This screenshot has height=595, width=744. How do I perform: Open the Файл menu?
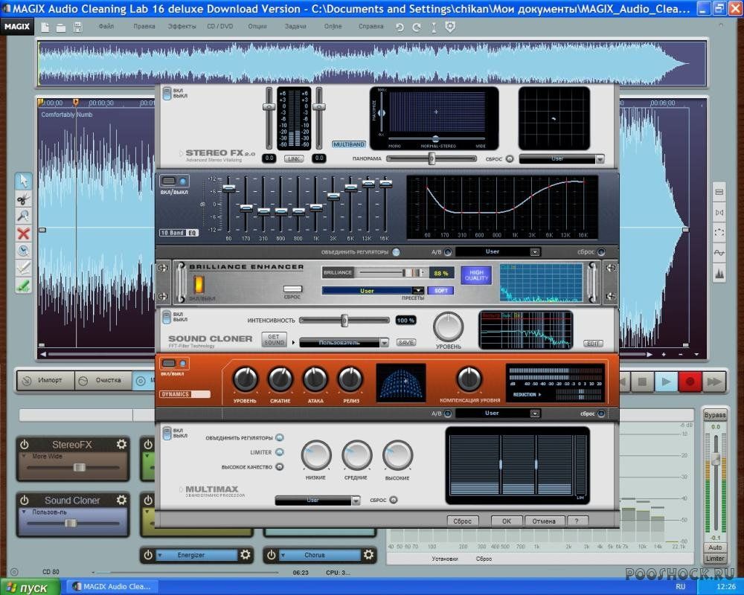click(x=106, y=27)
